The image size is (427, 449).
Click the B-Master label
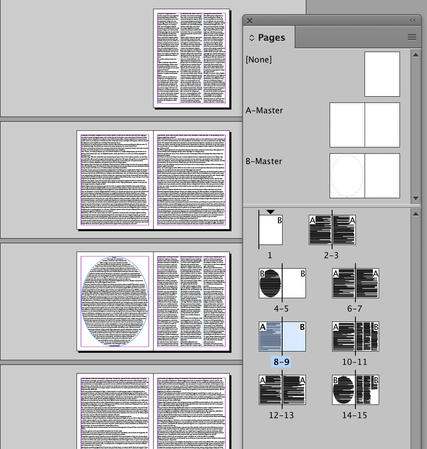coord(264,161)
